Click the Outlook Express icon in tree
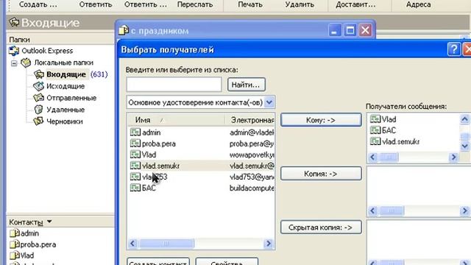This screenshot has height=265, width=471. click(14, 51)
